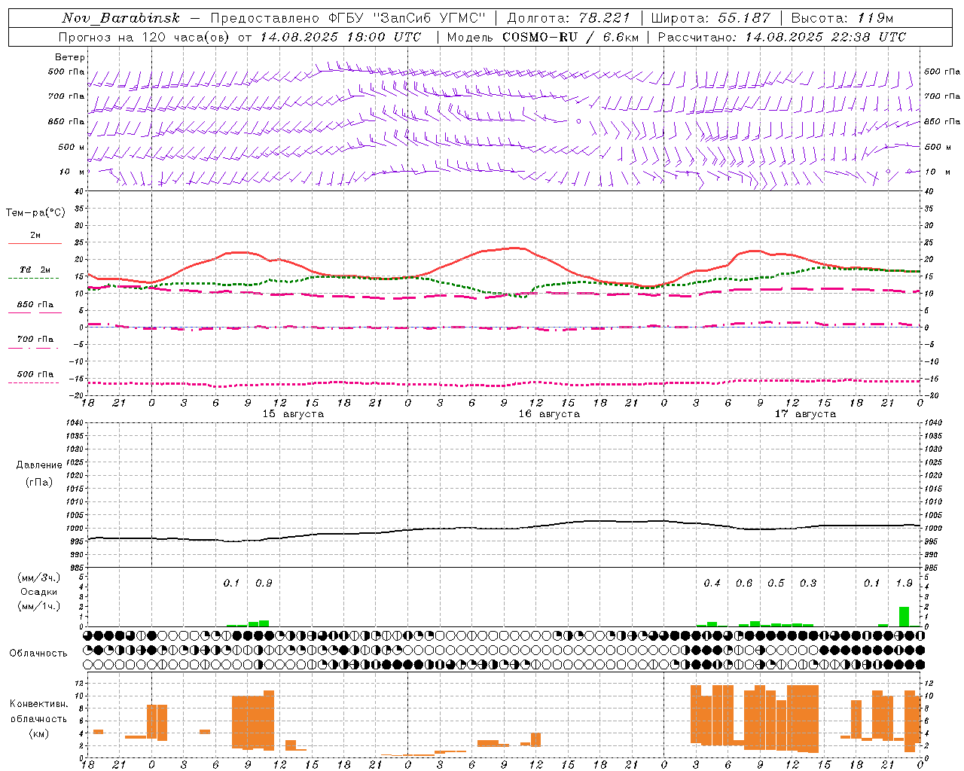
Task: Click the 15 августа date label
Action: [293, 414]
